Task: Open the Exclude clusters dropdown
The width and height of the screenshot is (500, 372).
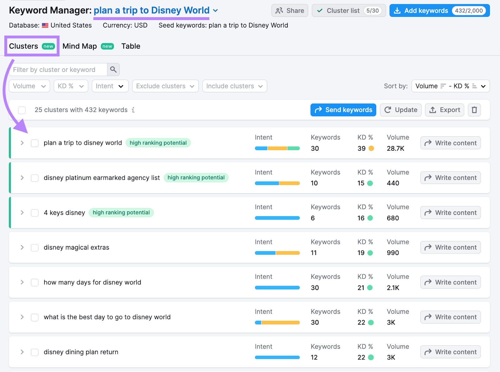Action: pyautogui.click(x=165, y=86)
